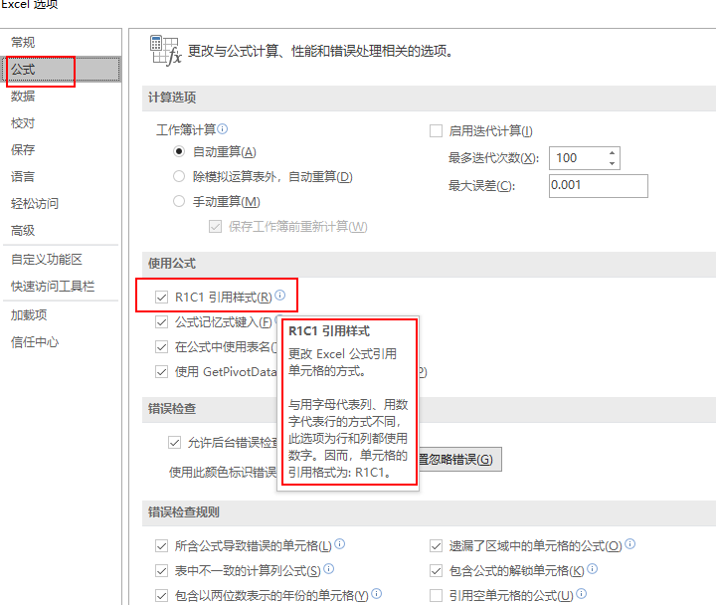716x605 pixels.
Task: Toggle 遗漏了区域中的单元格的公式 checkbox
Action: [x=437, y=545]
